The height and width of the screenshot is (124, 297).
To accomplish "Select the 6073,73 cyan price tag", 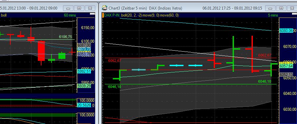I will point(84,49).
